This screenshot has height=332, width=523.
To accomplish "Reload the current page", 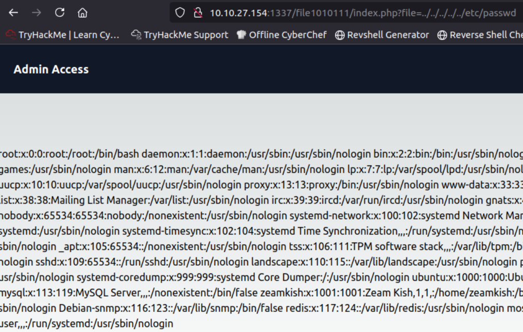I will (60, 13).
